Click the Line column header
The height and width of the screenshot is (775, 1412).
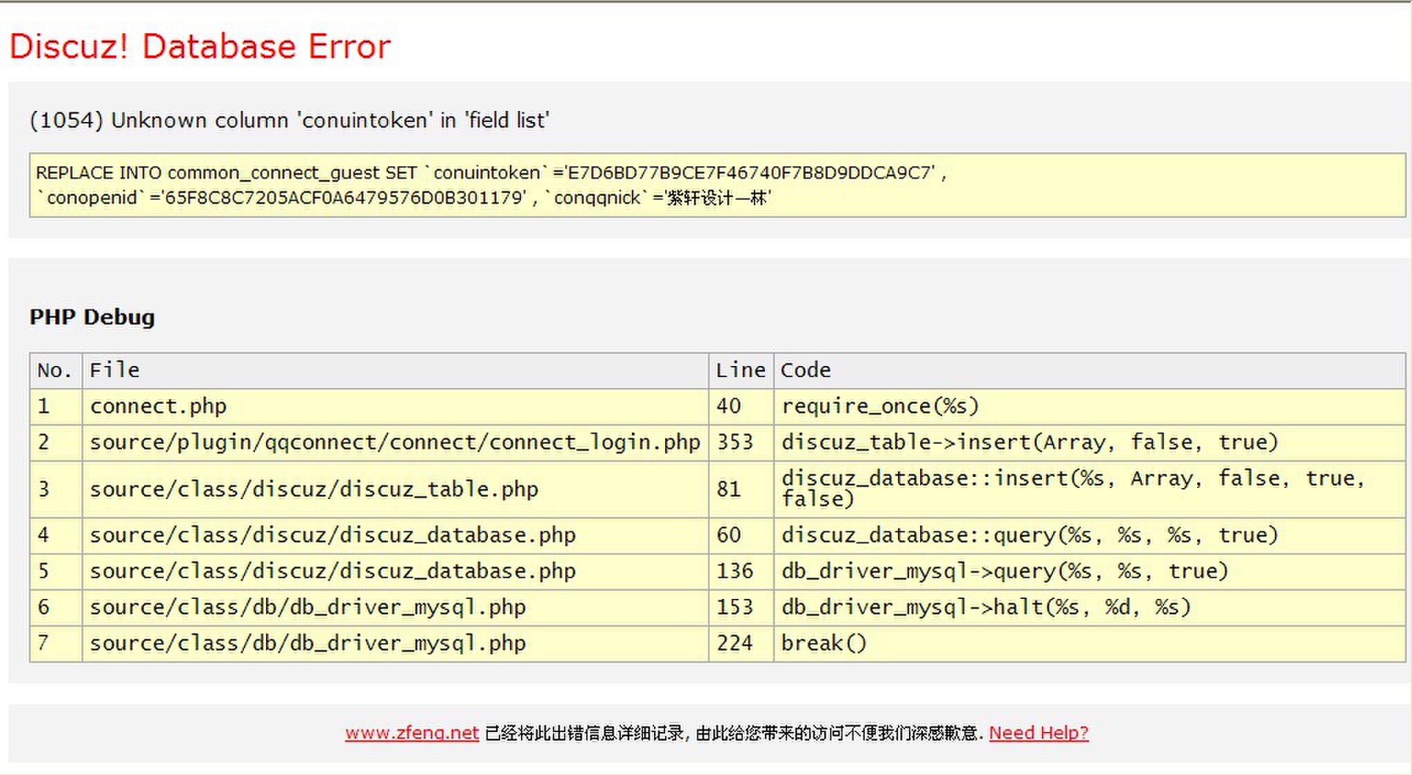coord(741,371)
